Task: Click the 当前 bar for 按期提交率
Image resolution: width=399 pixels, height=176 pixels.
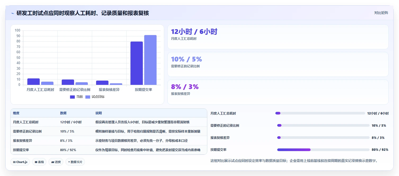Action: 137,63
